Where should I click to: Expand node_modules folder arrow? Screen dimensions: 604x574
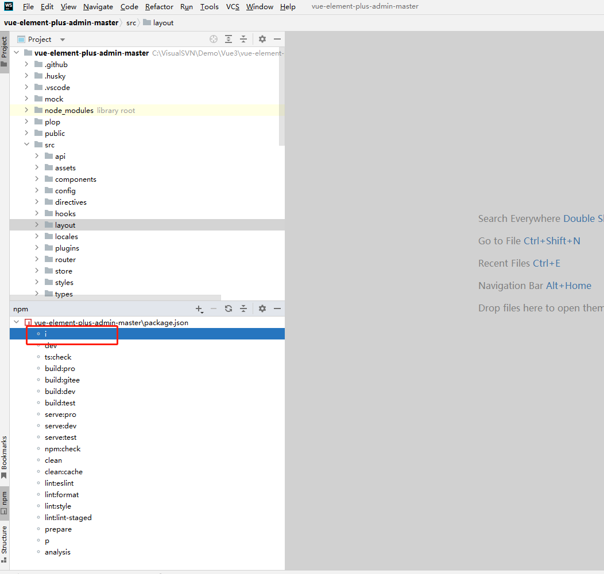tap(26, 110)
